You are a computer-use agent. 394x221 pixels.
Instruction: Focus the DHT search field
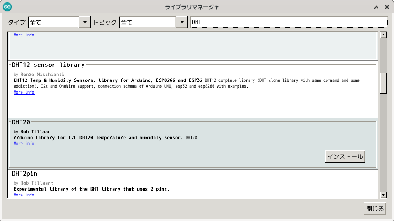click(x=289, y=22)
